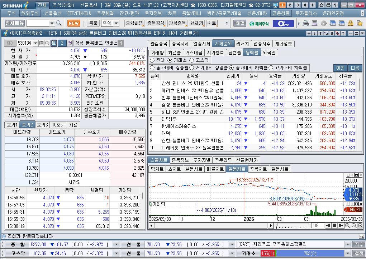Select the 코스닥 radio button
366x259 pixels.
click(x=192, y=60)
